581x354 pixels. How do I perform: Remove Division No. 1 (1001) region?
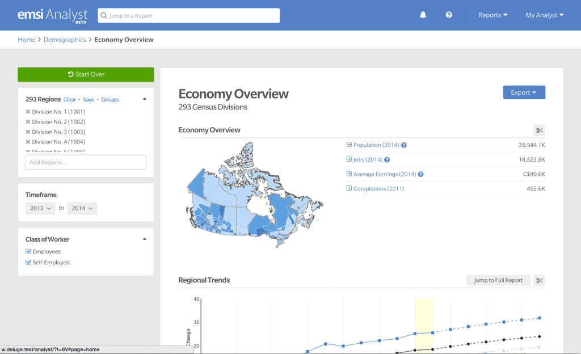pyautogui.click(x=28, y=111)
